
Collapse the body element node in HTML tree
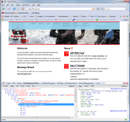coord(6,93)
